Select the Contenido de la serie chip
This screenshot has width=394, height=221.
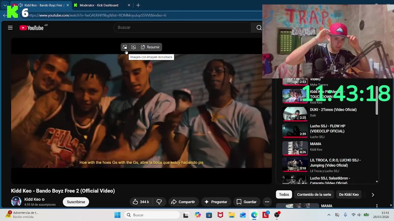[314, 195]
